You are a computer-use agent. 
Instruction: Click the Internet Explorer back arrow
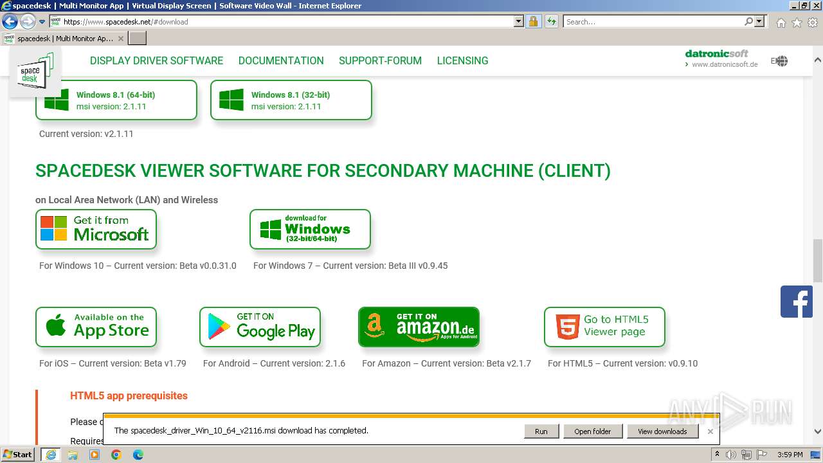[x=10, y=22]
